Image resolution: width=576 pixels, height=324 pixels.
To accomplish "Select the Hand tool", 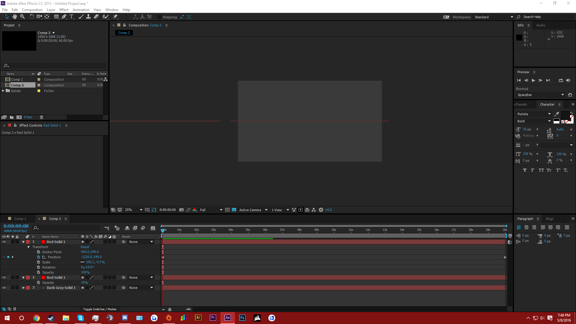I will pyautogui.click(x=14, y=17).
